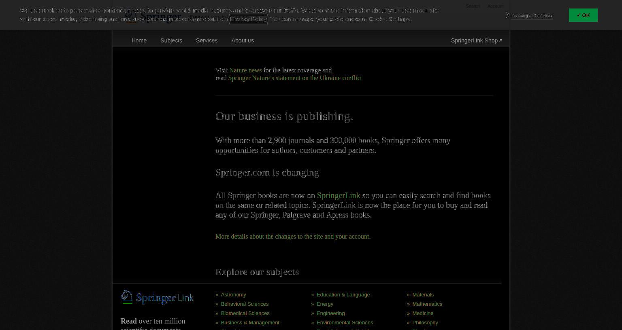
Task: Open the Account link at top
Action: tap(495, 6)
